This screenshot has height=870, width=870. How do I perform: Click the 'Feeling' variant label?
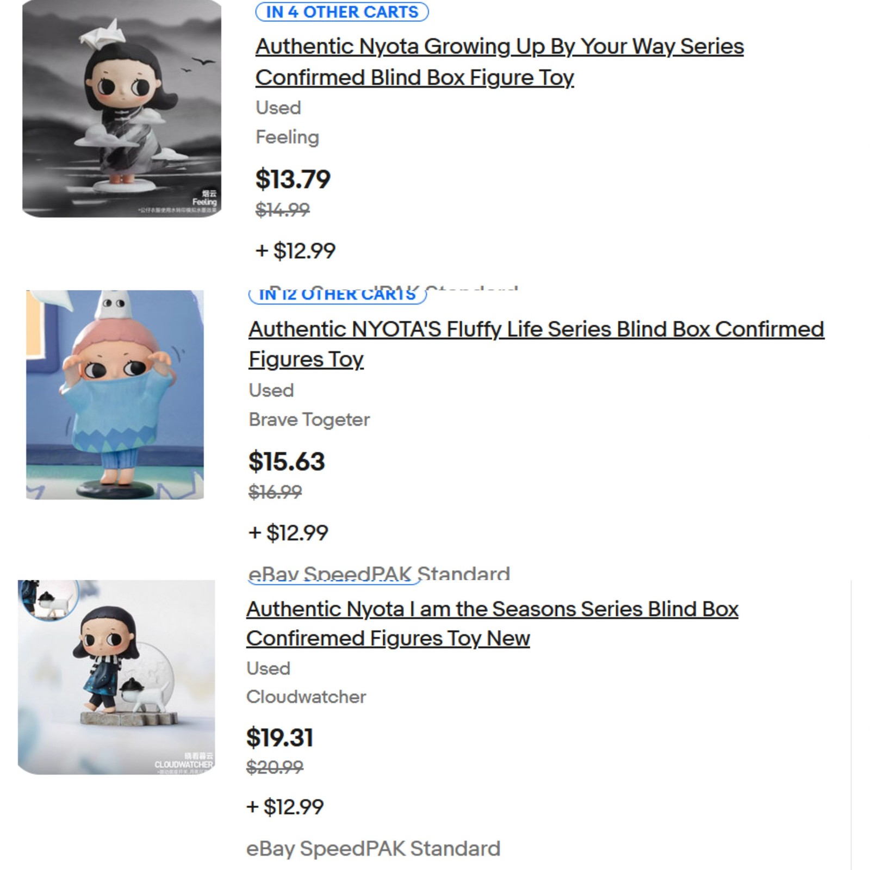tap(287, 137)
